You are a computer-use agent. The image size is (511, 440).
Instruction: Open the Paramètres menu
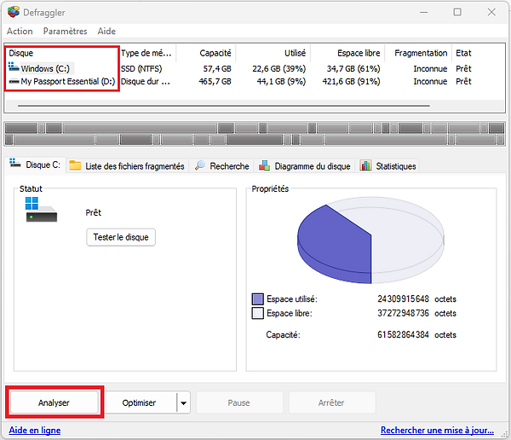pyautogui.click(x=66, y=31)
